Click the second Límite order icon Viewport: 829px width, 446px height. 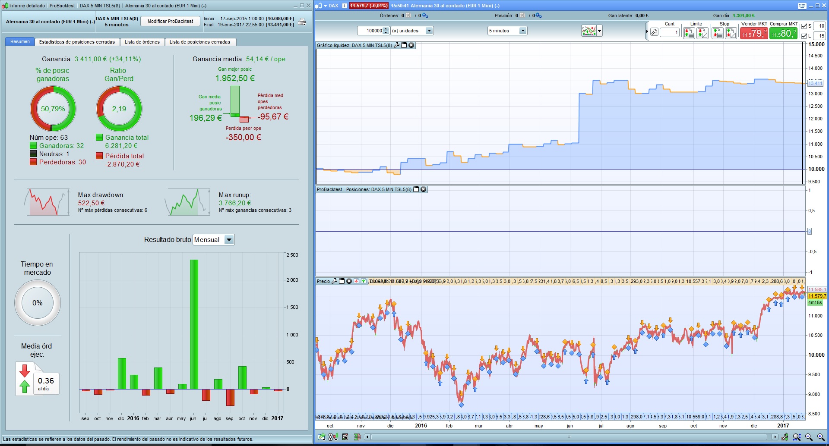pyautogui.click(x=702, y=33)
